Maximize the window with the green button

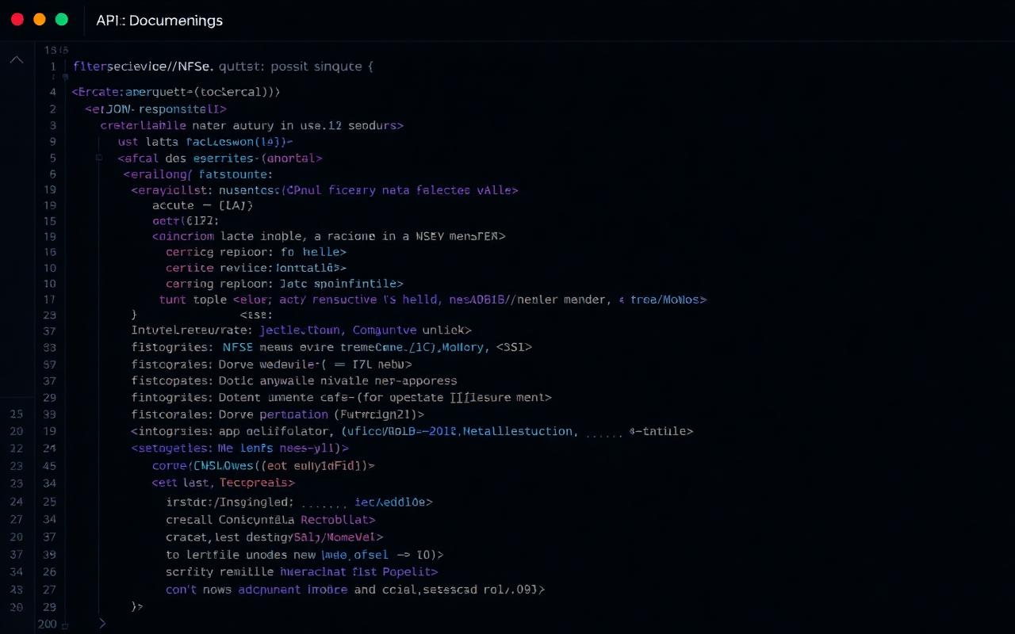click(x=62, y=20)
